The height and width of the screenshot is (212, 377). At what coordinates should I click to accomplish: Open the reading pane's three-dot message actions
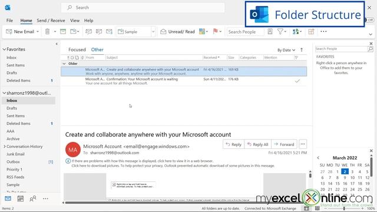coord(303,144)
